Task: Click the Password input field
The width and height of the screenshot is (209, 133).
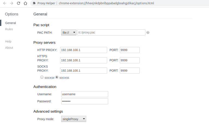Action: click(x=85, y=101)
